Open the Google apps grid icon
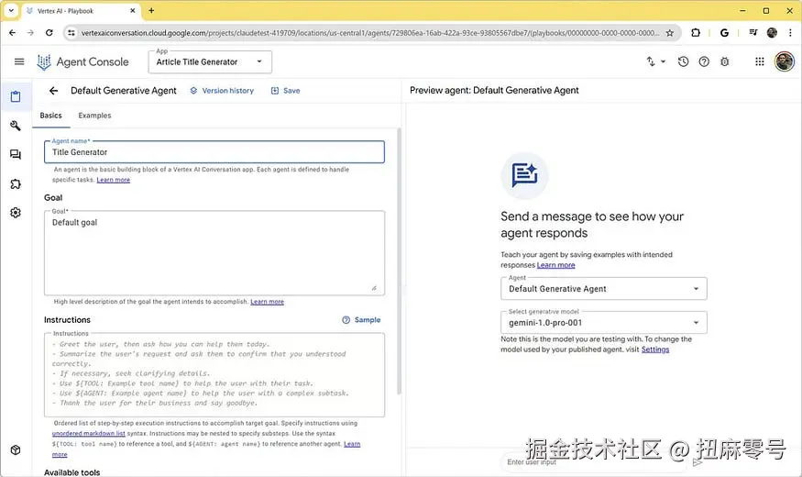 click(760, 62)
